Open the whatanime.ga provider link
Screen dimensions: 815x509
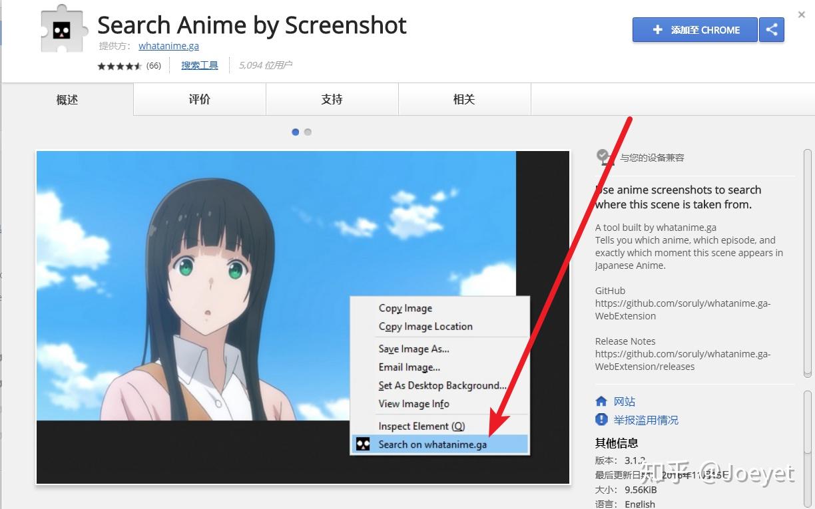168,46
